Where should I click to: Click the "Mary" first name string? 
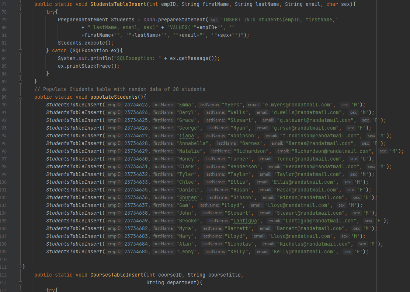pos(185,236)
